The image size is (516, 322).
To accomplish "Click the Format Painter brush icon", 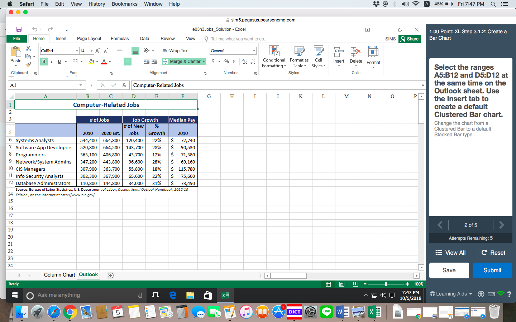I will pos(28,64).
